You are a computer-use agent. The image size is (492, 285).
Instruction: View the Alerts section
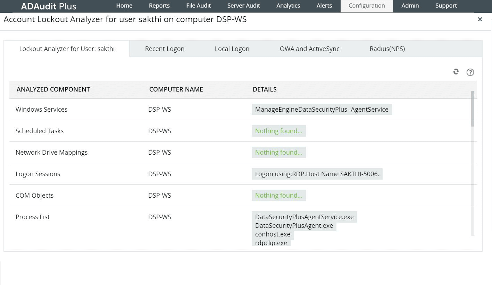(x=324, y=6)
